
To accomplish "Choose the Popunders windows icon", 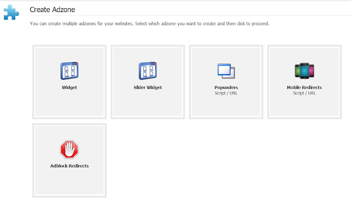I will click(x=226, y=71).
